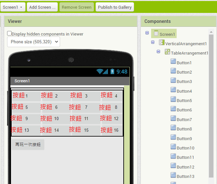The height and width of the screenshot is (184, 217).
Task: Click the Button12 icon in Components
Action: (x=173, y=166)
